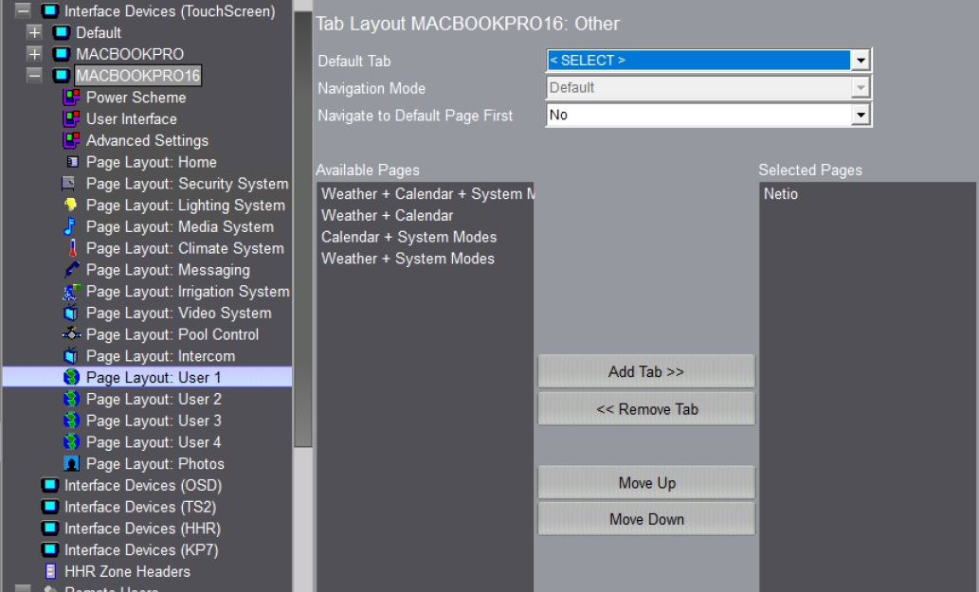Click the User Interface icon

click(71, 118)
